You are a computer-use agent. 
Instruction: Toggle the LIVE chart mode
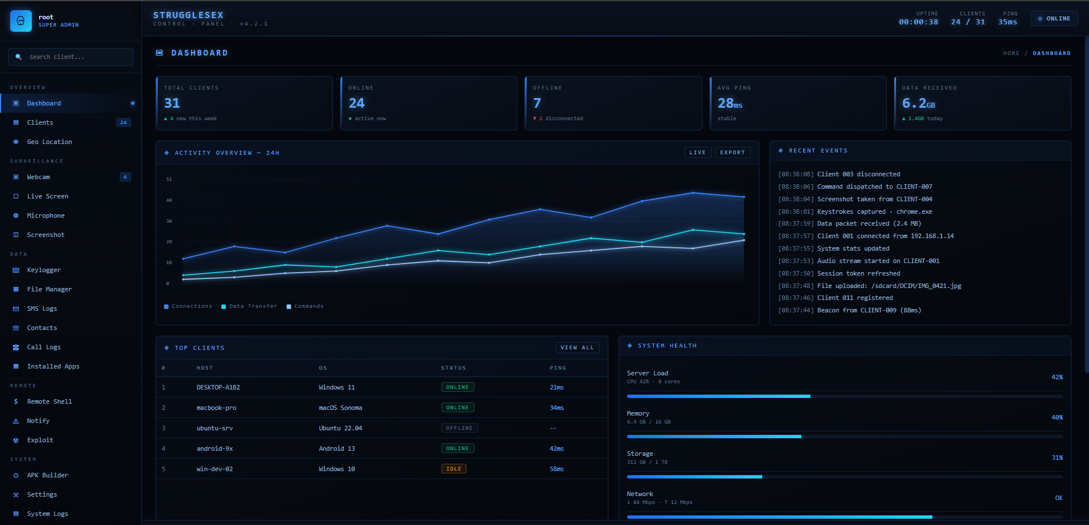(x=697, y=153)
